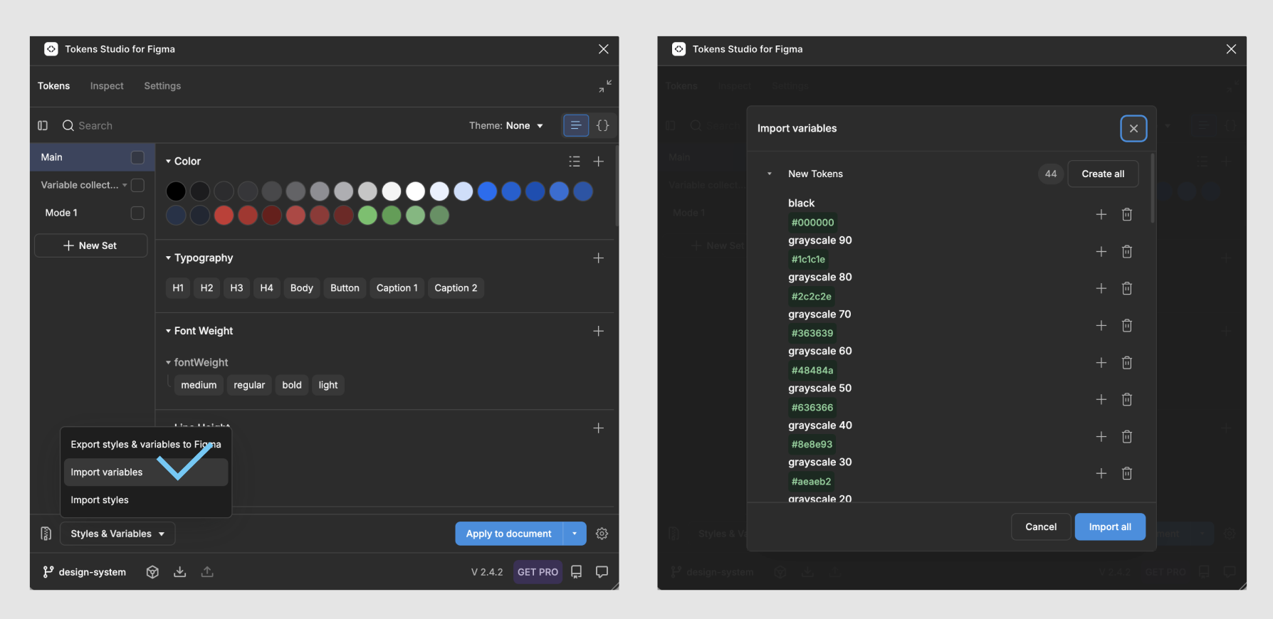Switch to JSON view with braces icon
1273x619 pixels.
click(x=603, y=125)
